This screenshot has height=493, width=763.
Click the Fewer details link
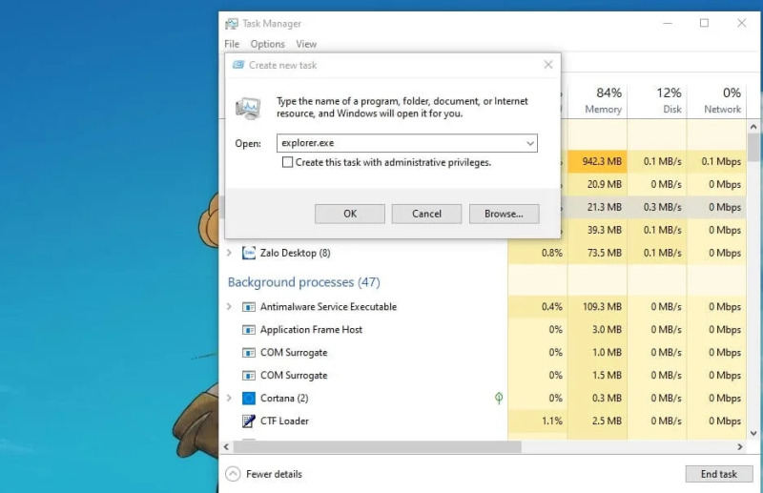click(274, 474)
